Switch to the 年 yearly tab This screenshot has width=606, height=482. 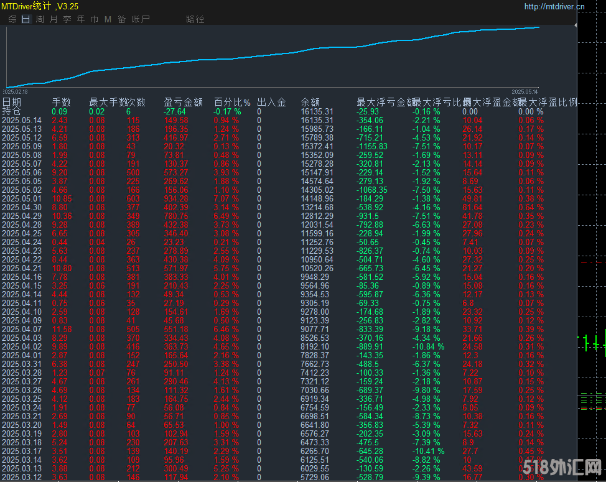[81, 19]
